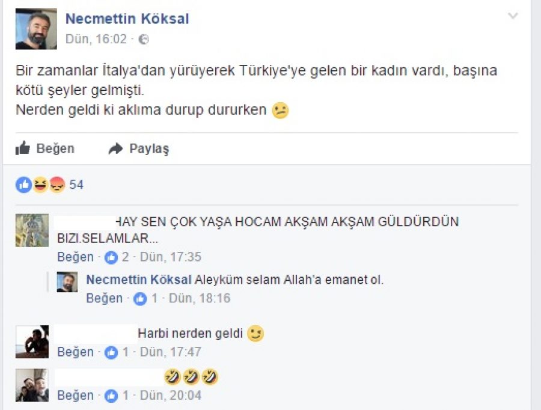Click the angry reaction icon
This screenshot has width=541, height=410.
point(57,185)
